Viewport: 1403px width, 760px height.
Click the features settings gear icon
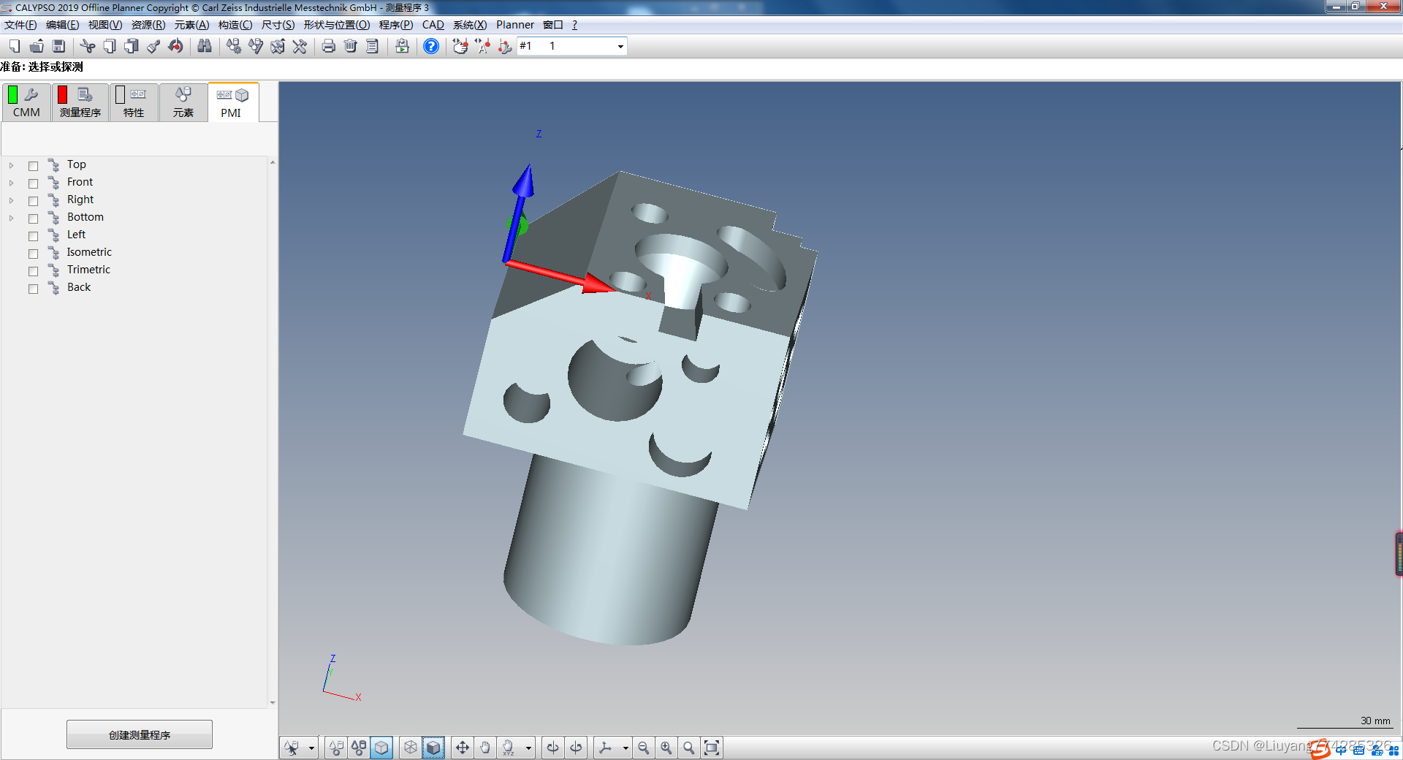tap(234, 46)
